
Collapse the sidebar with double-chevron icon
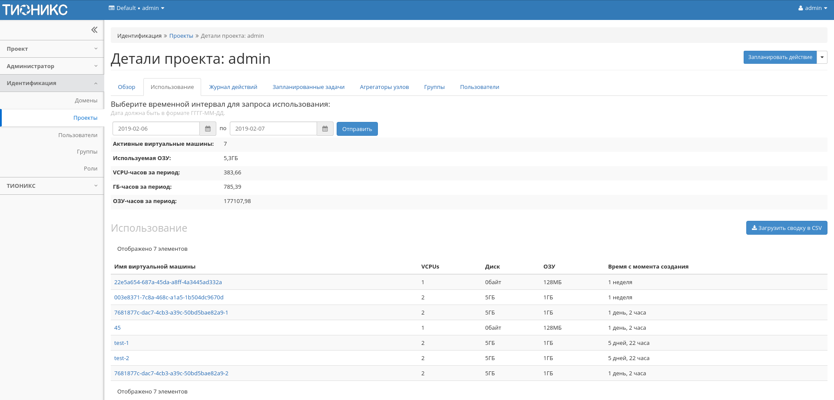[x=94, y=30]
